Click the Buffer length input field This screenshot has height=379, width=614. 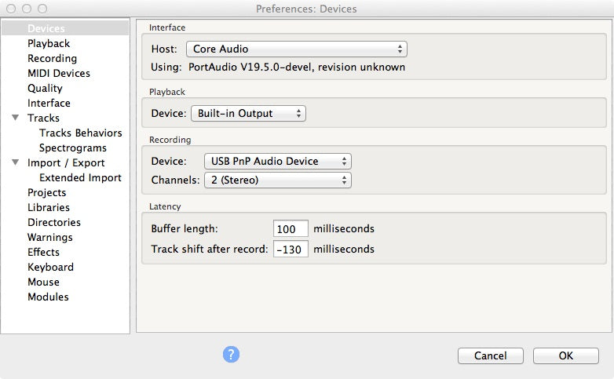291,229
